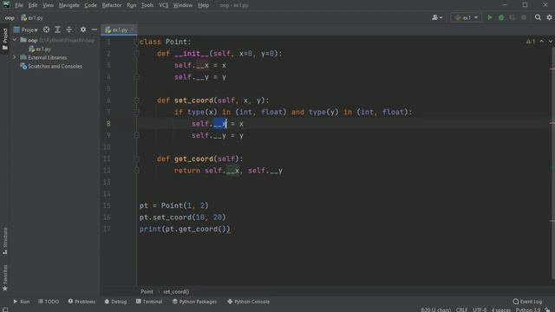Open the Debug tool window

(115, 302)
